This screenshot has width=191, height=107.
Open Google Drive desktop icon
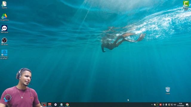click(4, 17)
